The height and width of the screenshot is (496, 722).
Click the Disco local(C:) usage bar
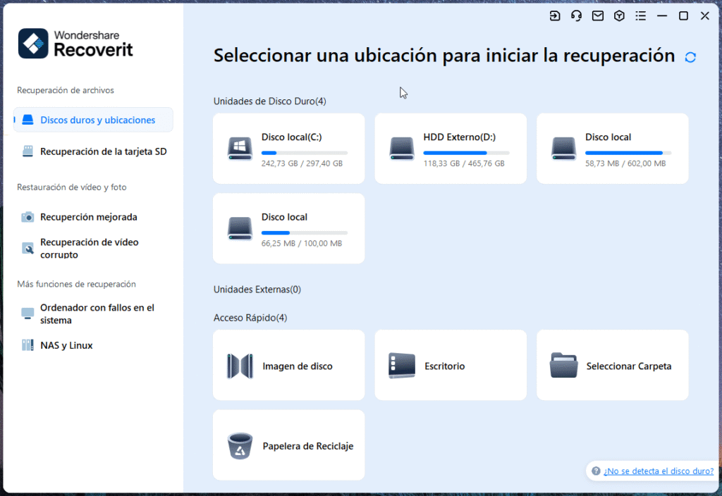305,153
